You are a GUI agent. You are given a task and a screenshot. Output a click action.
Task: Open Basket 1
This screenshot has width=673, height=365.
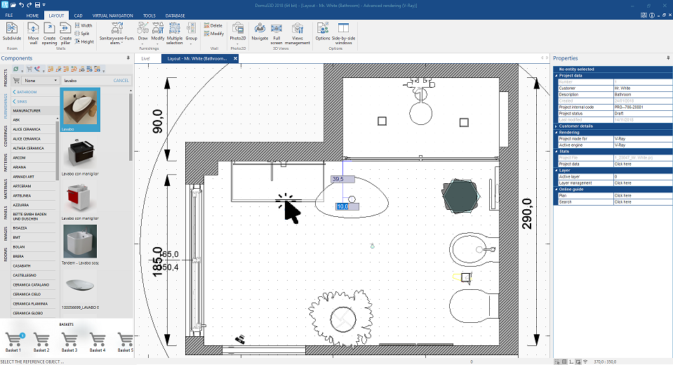[13, 342]
